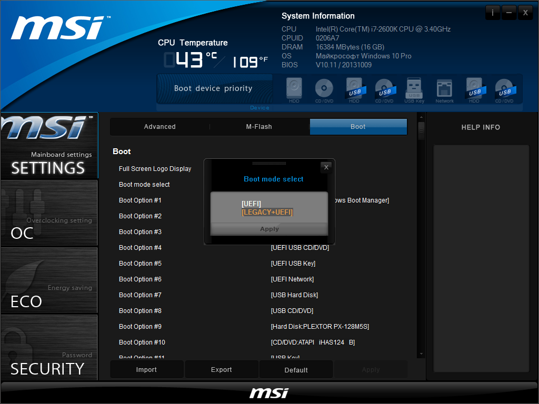Select Full Screen Logo Display setting

(x=155, y=169)
